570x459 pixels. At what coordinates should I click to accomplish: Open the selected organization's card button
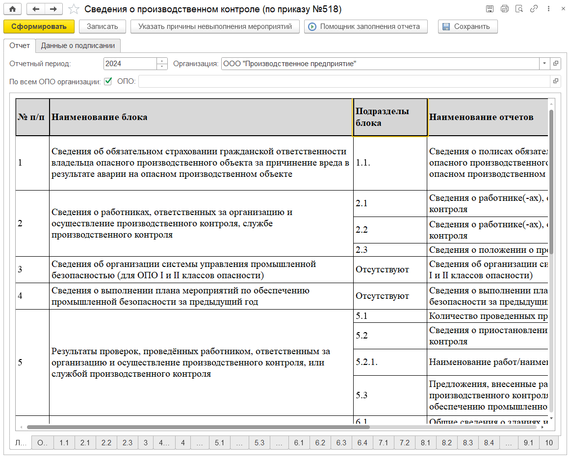555,64
